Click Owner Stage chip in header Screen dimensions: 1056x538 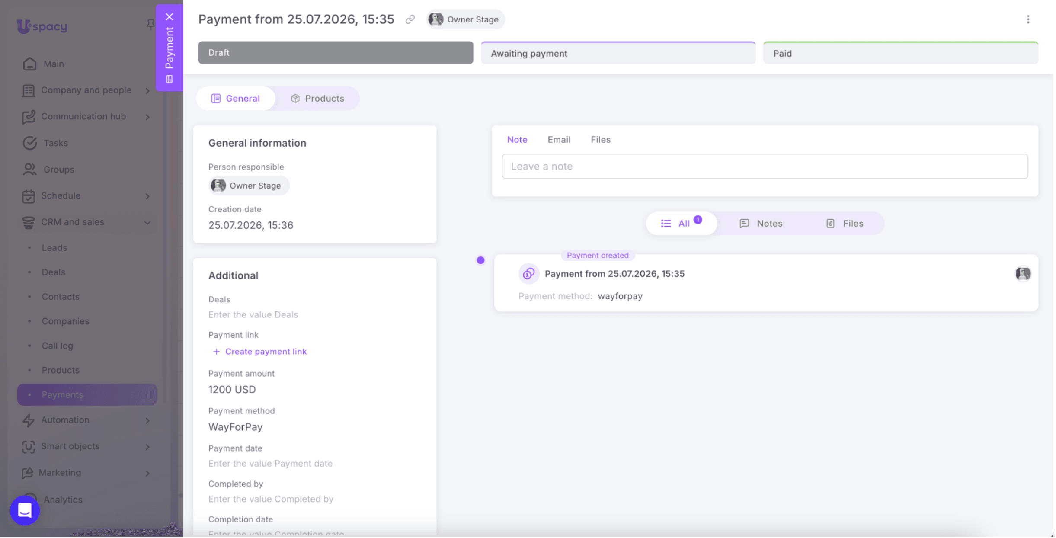coord(465,19)
